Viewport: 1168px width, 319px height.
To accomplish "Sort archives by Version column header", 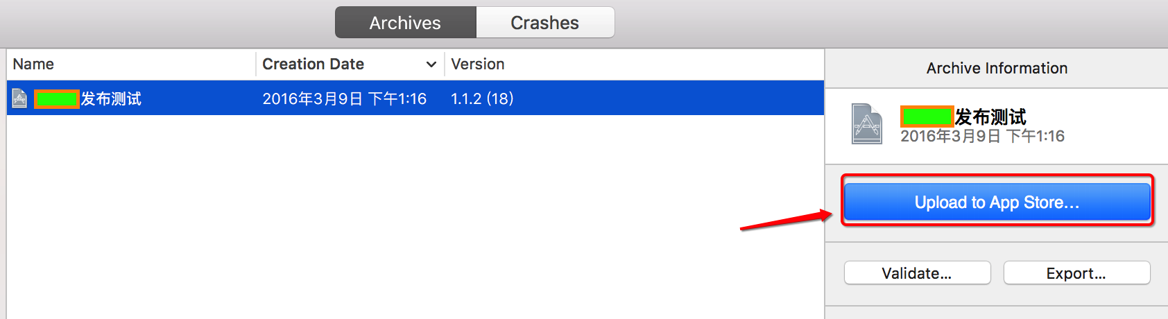I will coord(478,64).
